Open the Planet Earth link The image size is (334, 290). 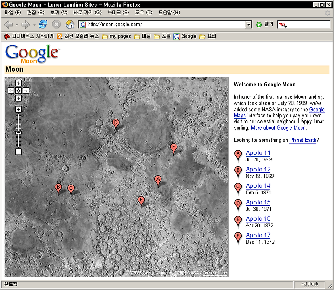(x=302, y=140)
